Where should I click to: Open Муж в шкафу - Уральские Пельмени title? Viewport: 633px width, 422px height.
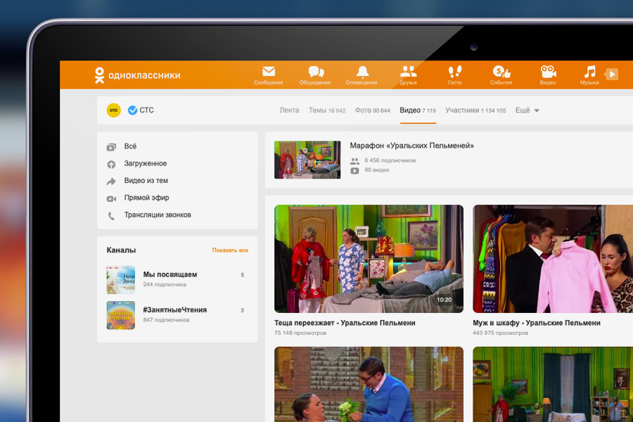(x=537, y=323)
